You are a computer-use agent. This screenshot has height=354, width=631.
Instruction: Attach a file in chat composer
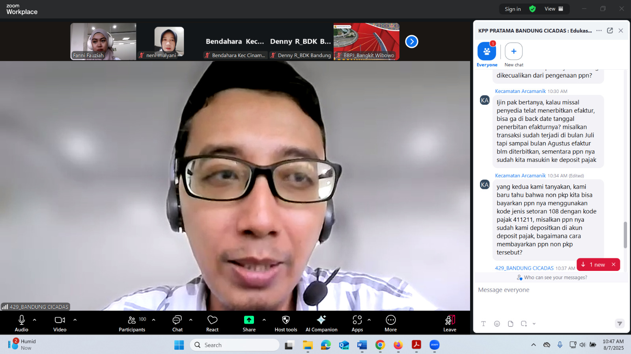[x=510, y=324]
